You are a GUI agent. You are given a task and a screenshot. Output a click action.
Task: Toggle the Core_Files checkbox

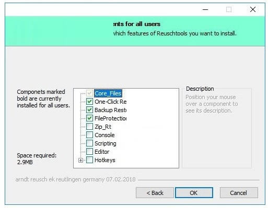89,93
